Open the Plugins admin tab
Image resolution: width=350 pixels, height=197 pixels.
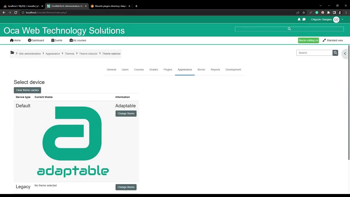click(x=168, y=69)
